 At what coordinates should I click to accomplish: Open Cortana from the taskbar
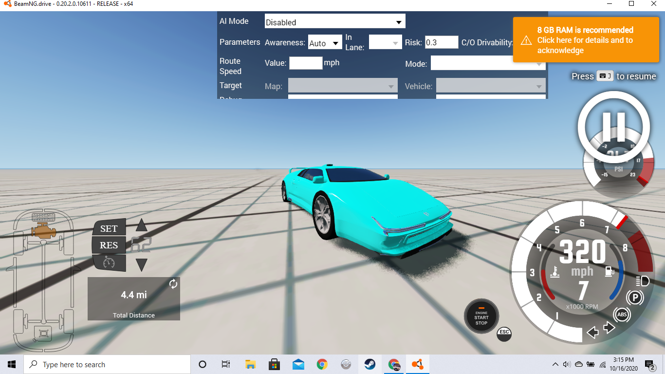pos(203,364)
